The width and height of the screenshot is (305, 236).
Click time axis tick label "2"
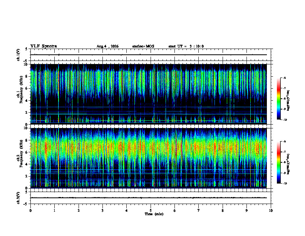(79, 211)
